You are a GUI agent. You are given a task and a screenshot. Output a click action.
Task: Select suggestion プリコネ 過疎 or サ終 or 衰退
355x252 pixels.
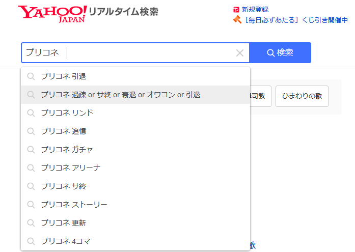tap(135, 95)
